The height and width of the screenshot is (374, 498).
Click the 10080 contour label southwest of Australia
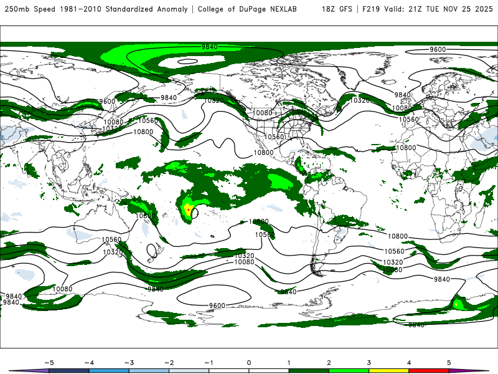(x=62, y=289)
